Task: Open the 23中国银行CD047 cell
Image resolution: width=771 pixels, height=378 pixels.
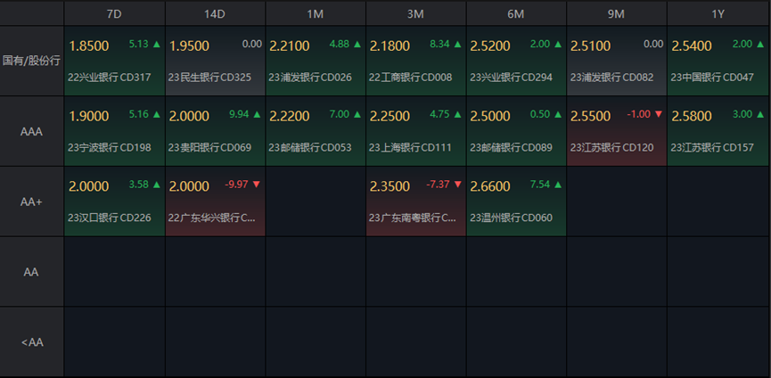Action: click(x=718, y=61)
